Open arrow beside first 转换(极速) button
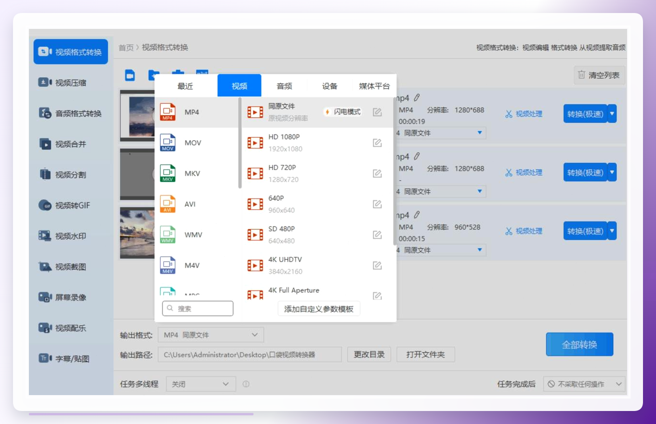656x424 pixels. point(612,114)
